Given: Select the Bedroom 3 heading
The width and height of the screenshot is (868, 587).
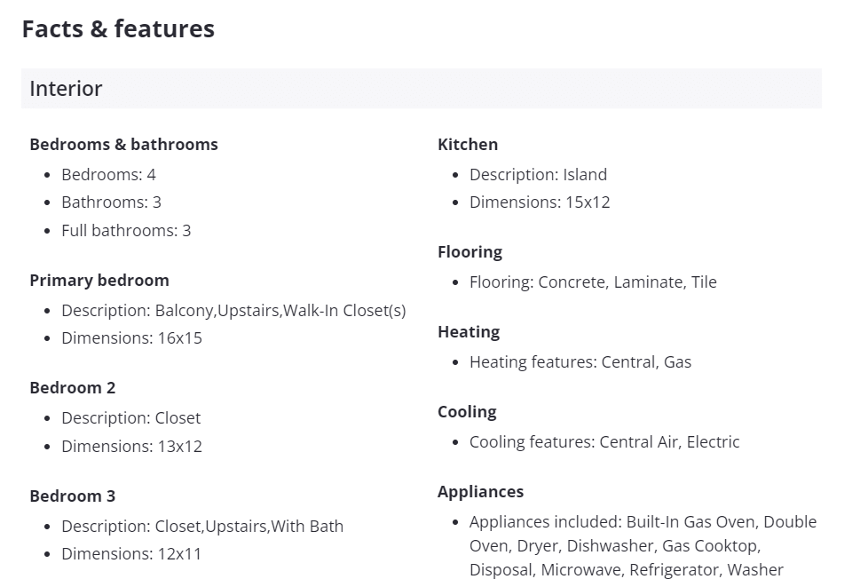Looking at the screenshot, I should pos(72,496).
